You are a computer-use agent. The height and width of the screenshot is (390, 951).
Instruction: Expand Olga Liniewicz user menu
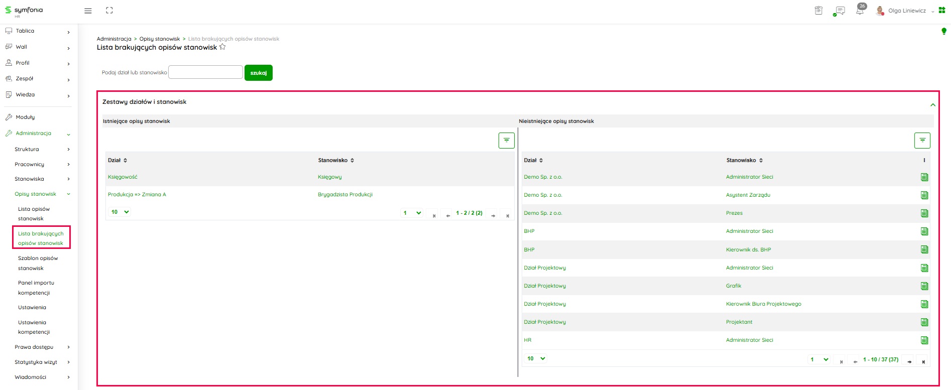(907, 11)
